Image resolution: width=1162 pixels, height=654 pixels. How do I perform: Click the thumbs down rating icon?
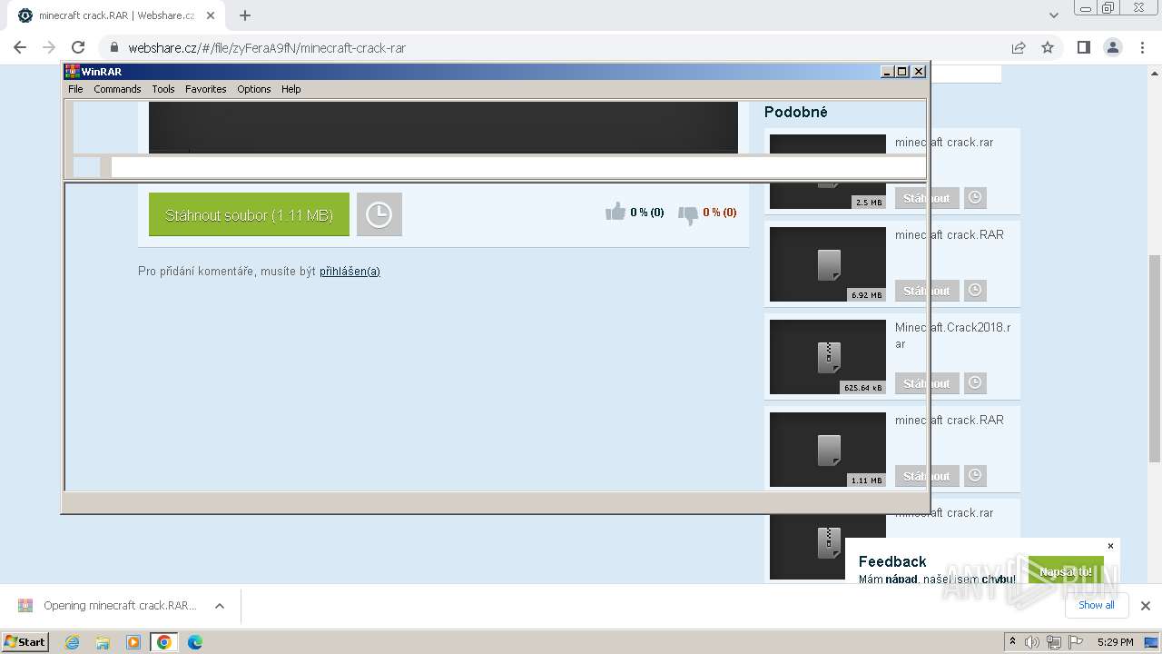tap(688, 213)
